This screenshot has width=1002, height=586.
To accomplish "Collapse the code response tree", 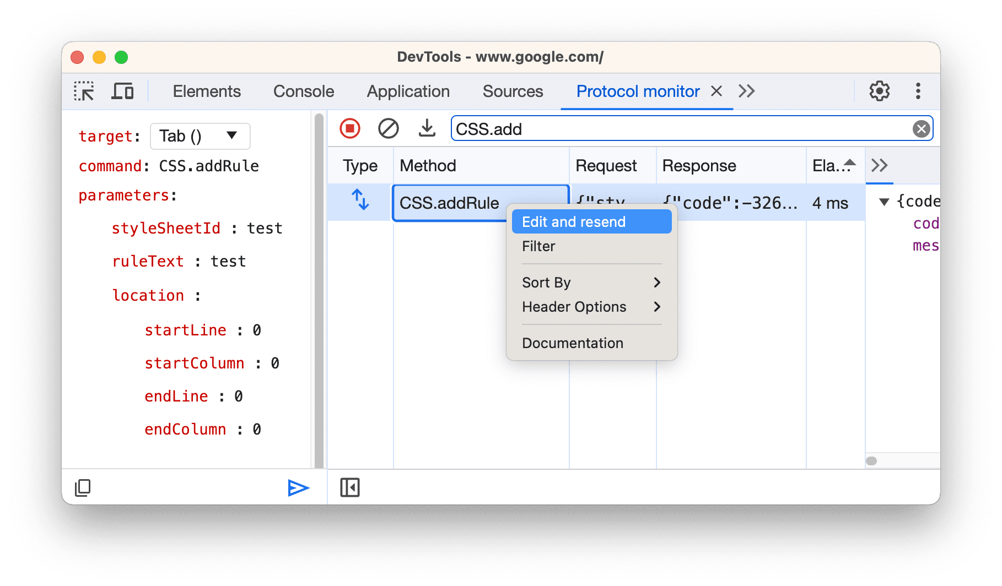I will [x=885, y=202].
